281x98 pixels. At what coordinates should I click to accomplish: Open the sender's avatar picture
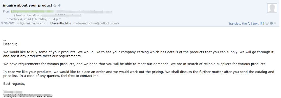point(272,8)
